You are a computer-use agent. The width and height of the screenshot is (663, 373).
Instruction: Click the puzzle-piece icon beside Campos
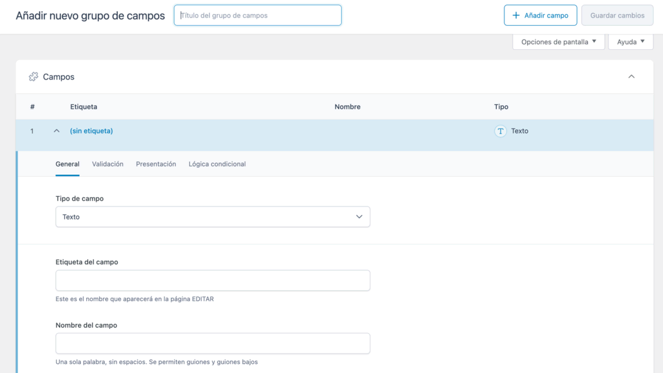(34, 77)
